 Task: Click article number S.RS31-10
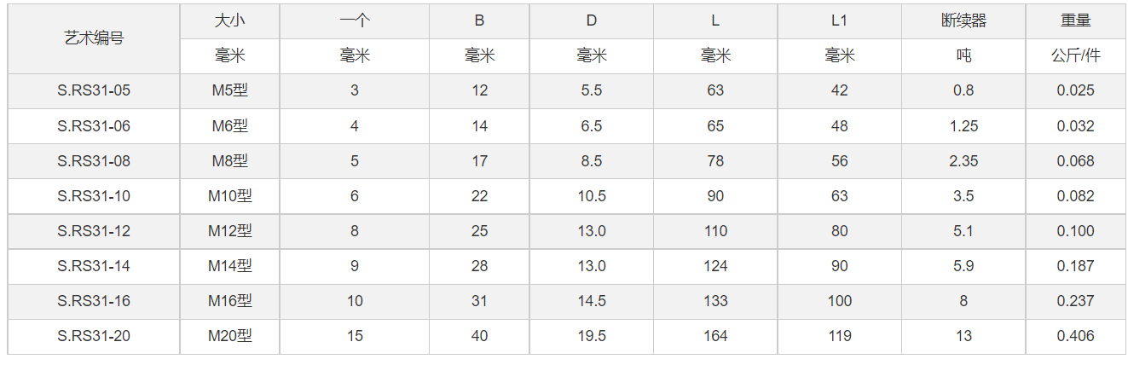[94, 196]
